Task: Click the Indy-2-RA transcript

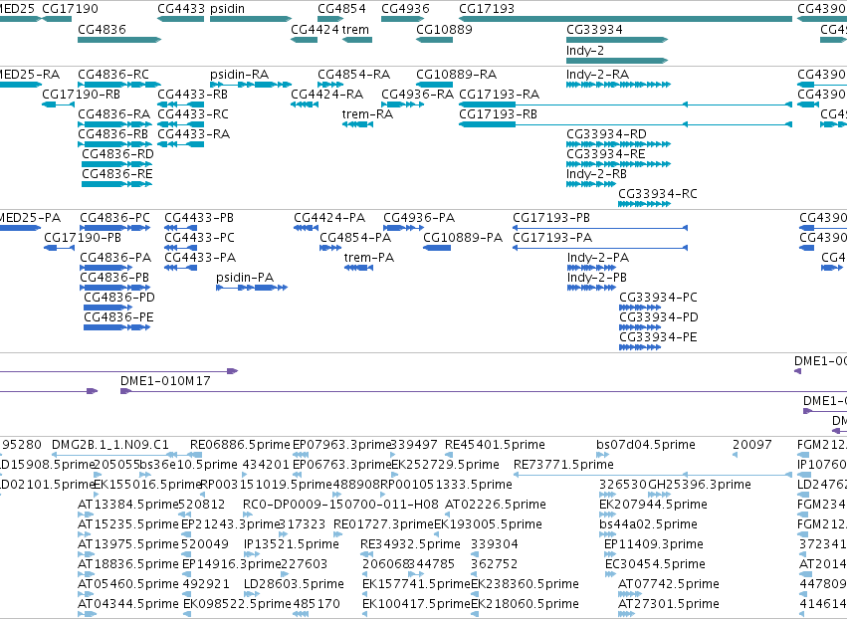Action: click(618, 85)
